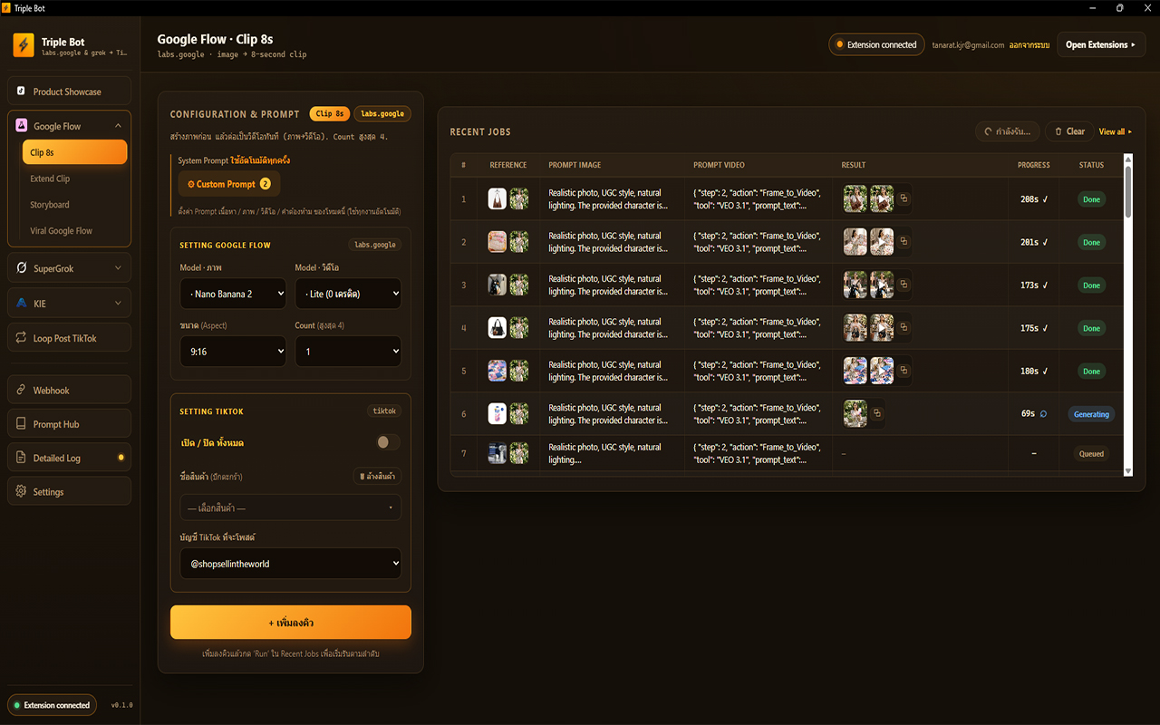Open the Aspect 9:16 dropdown

(x=233, y=352)
